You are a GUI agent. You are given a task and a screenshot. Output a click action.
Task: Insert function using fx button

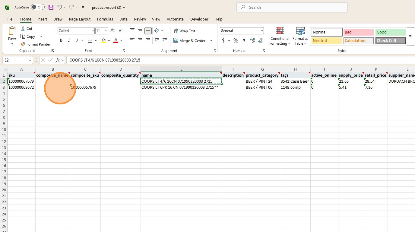(x=58, y=60)
